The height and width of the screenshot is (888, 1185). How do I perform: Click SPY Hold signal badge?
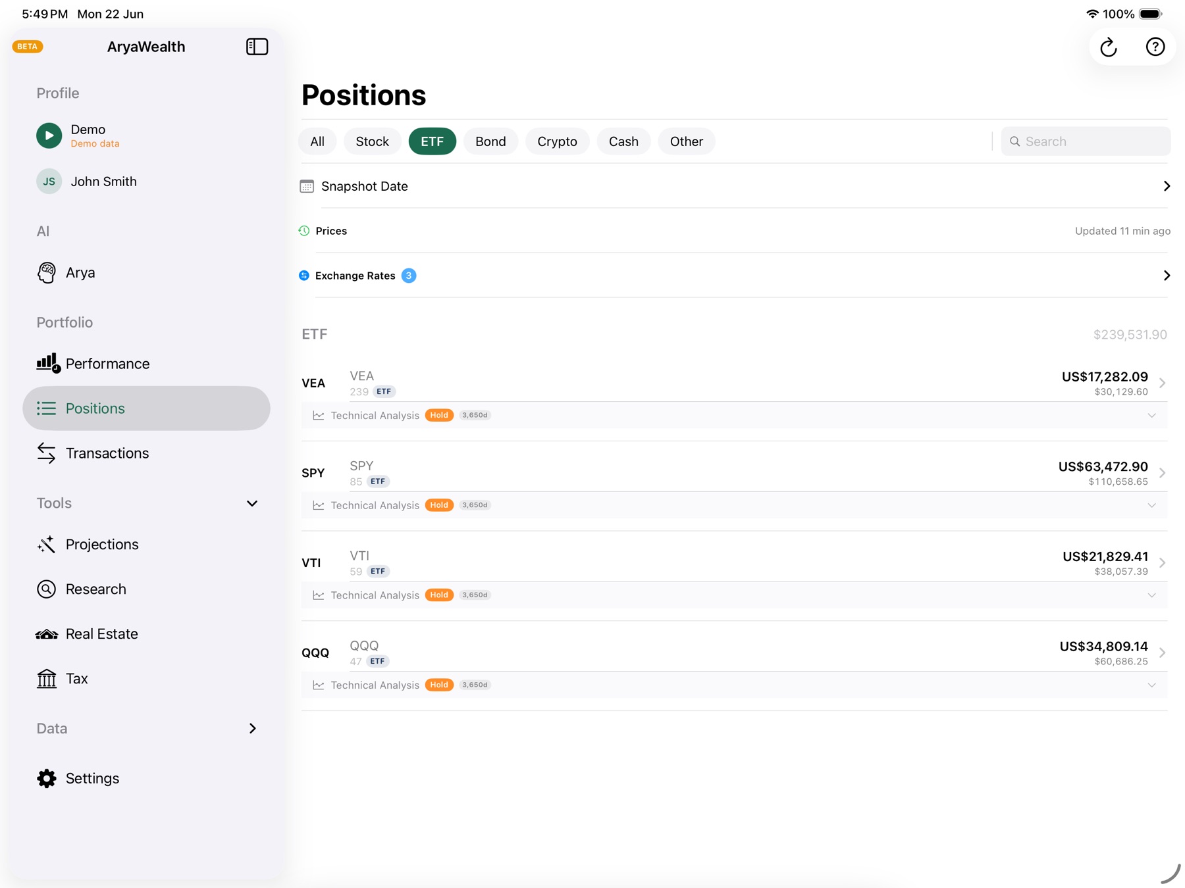(439, 505)
